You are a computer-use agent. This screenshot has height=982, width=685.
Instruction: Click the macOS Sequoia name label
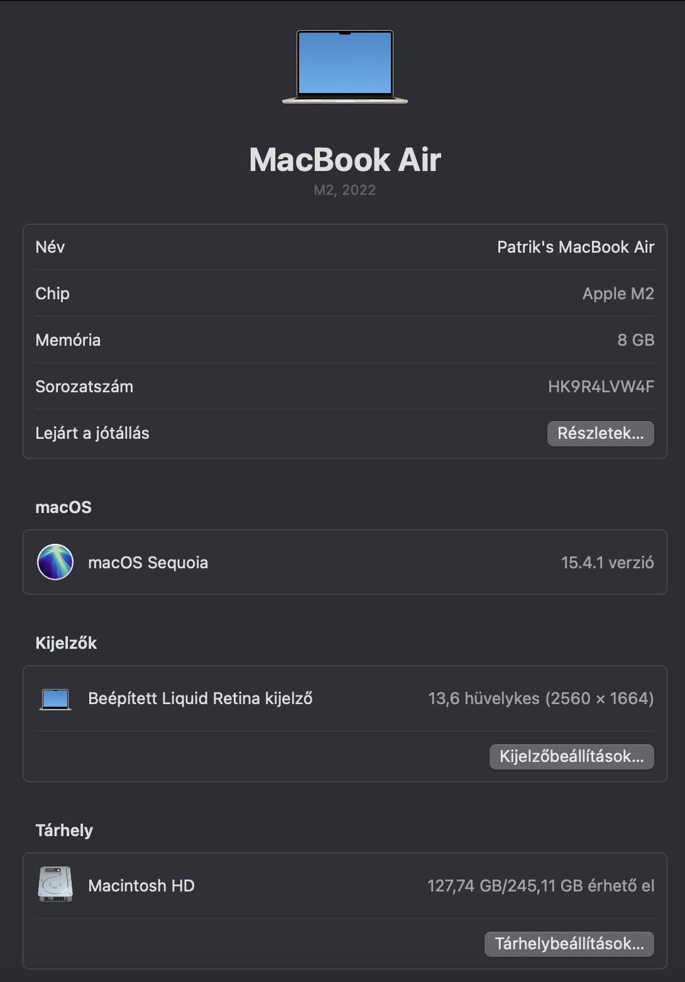148,563
